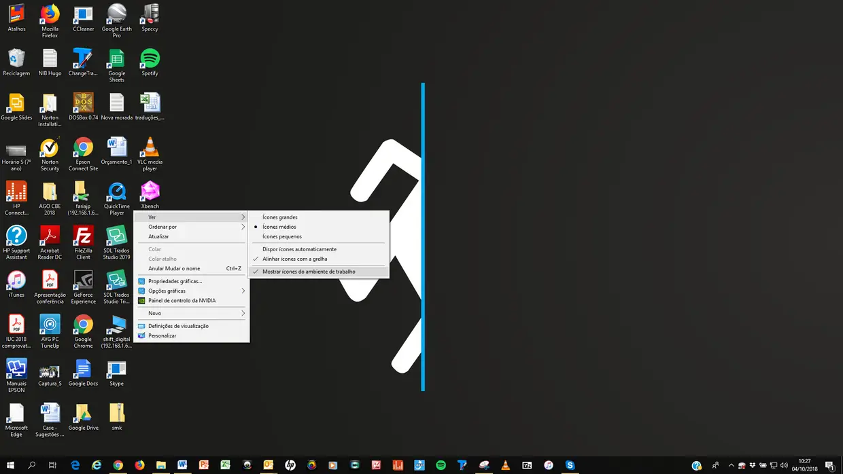Select the VLC media player desktop icon
843x474 pixels.
(x=150, y=154)
